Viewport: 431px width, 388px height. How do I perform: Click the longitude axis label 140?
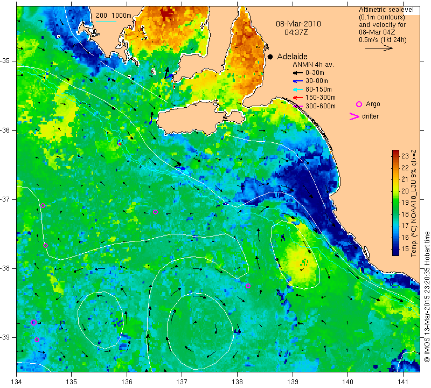tap(347, 382)
